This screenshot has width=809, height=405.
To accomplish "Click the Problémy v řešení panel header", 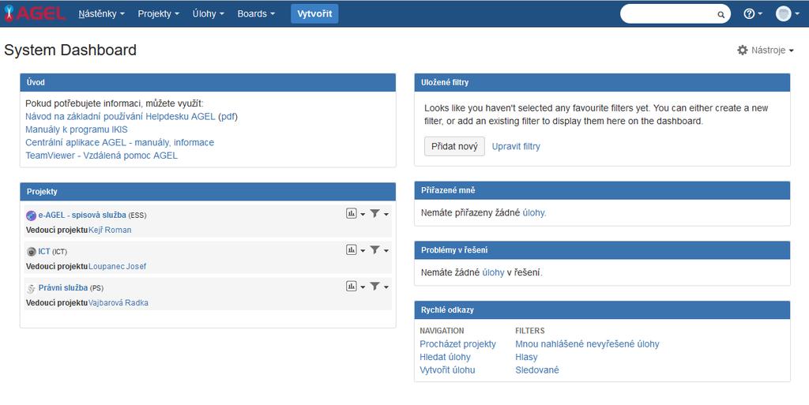I will [x=602, y=250].
